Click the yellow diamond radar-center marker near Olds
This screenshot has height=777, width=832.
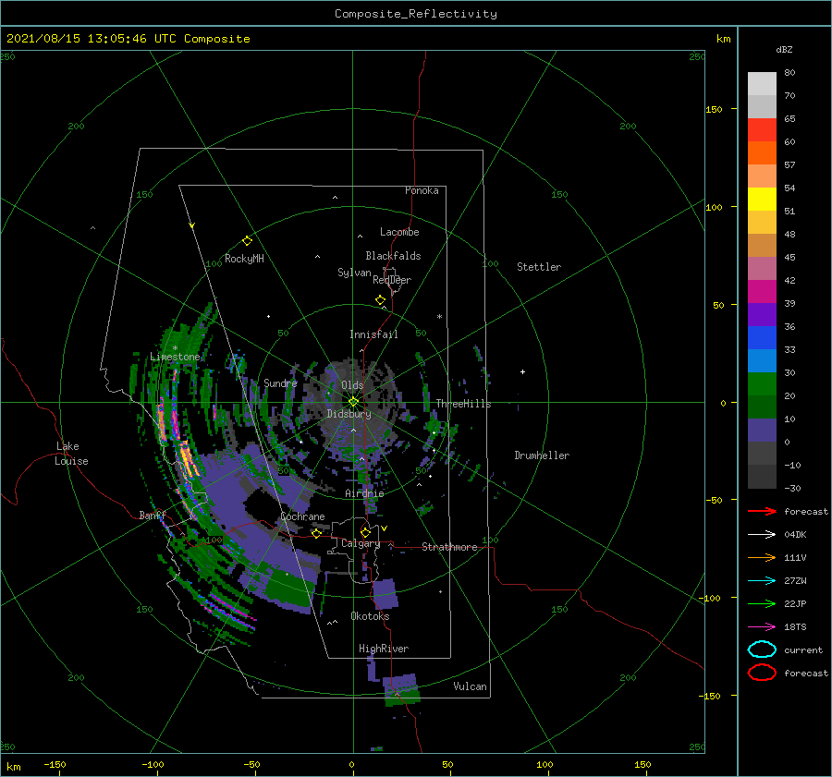point(353,402)
